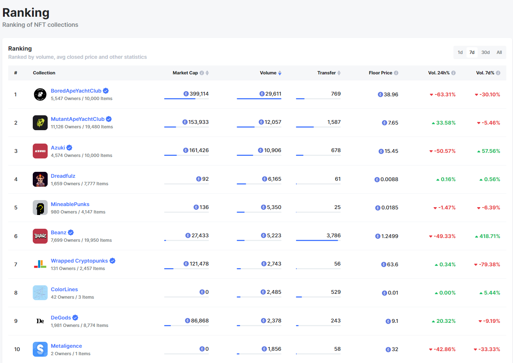Sort the table by Transfer arrows
Screen dimensions: 513x363
(x=339, y=73)
